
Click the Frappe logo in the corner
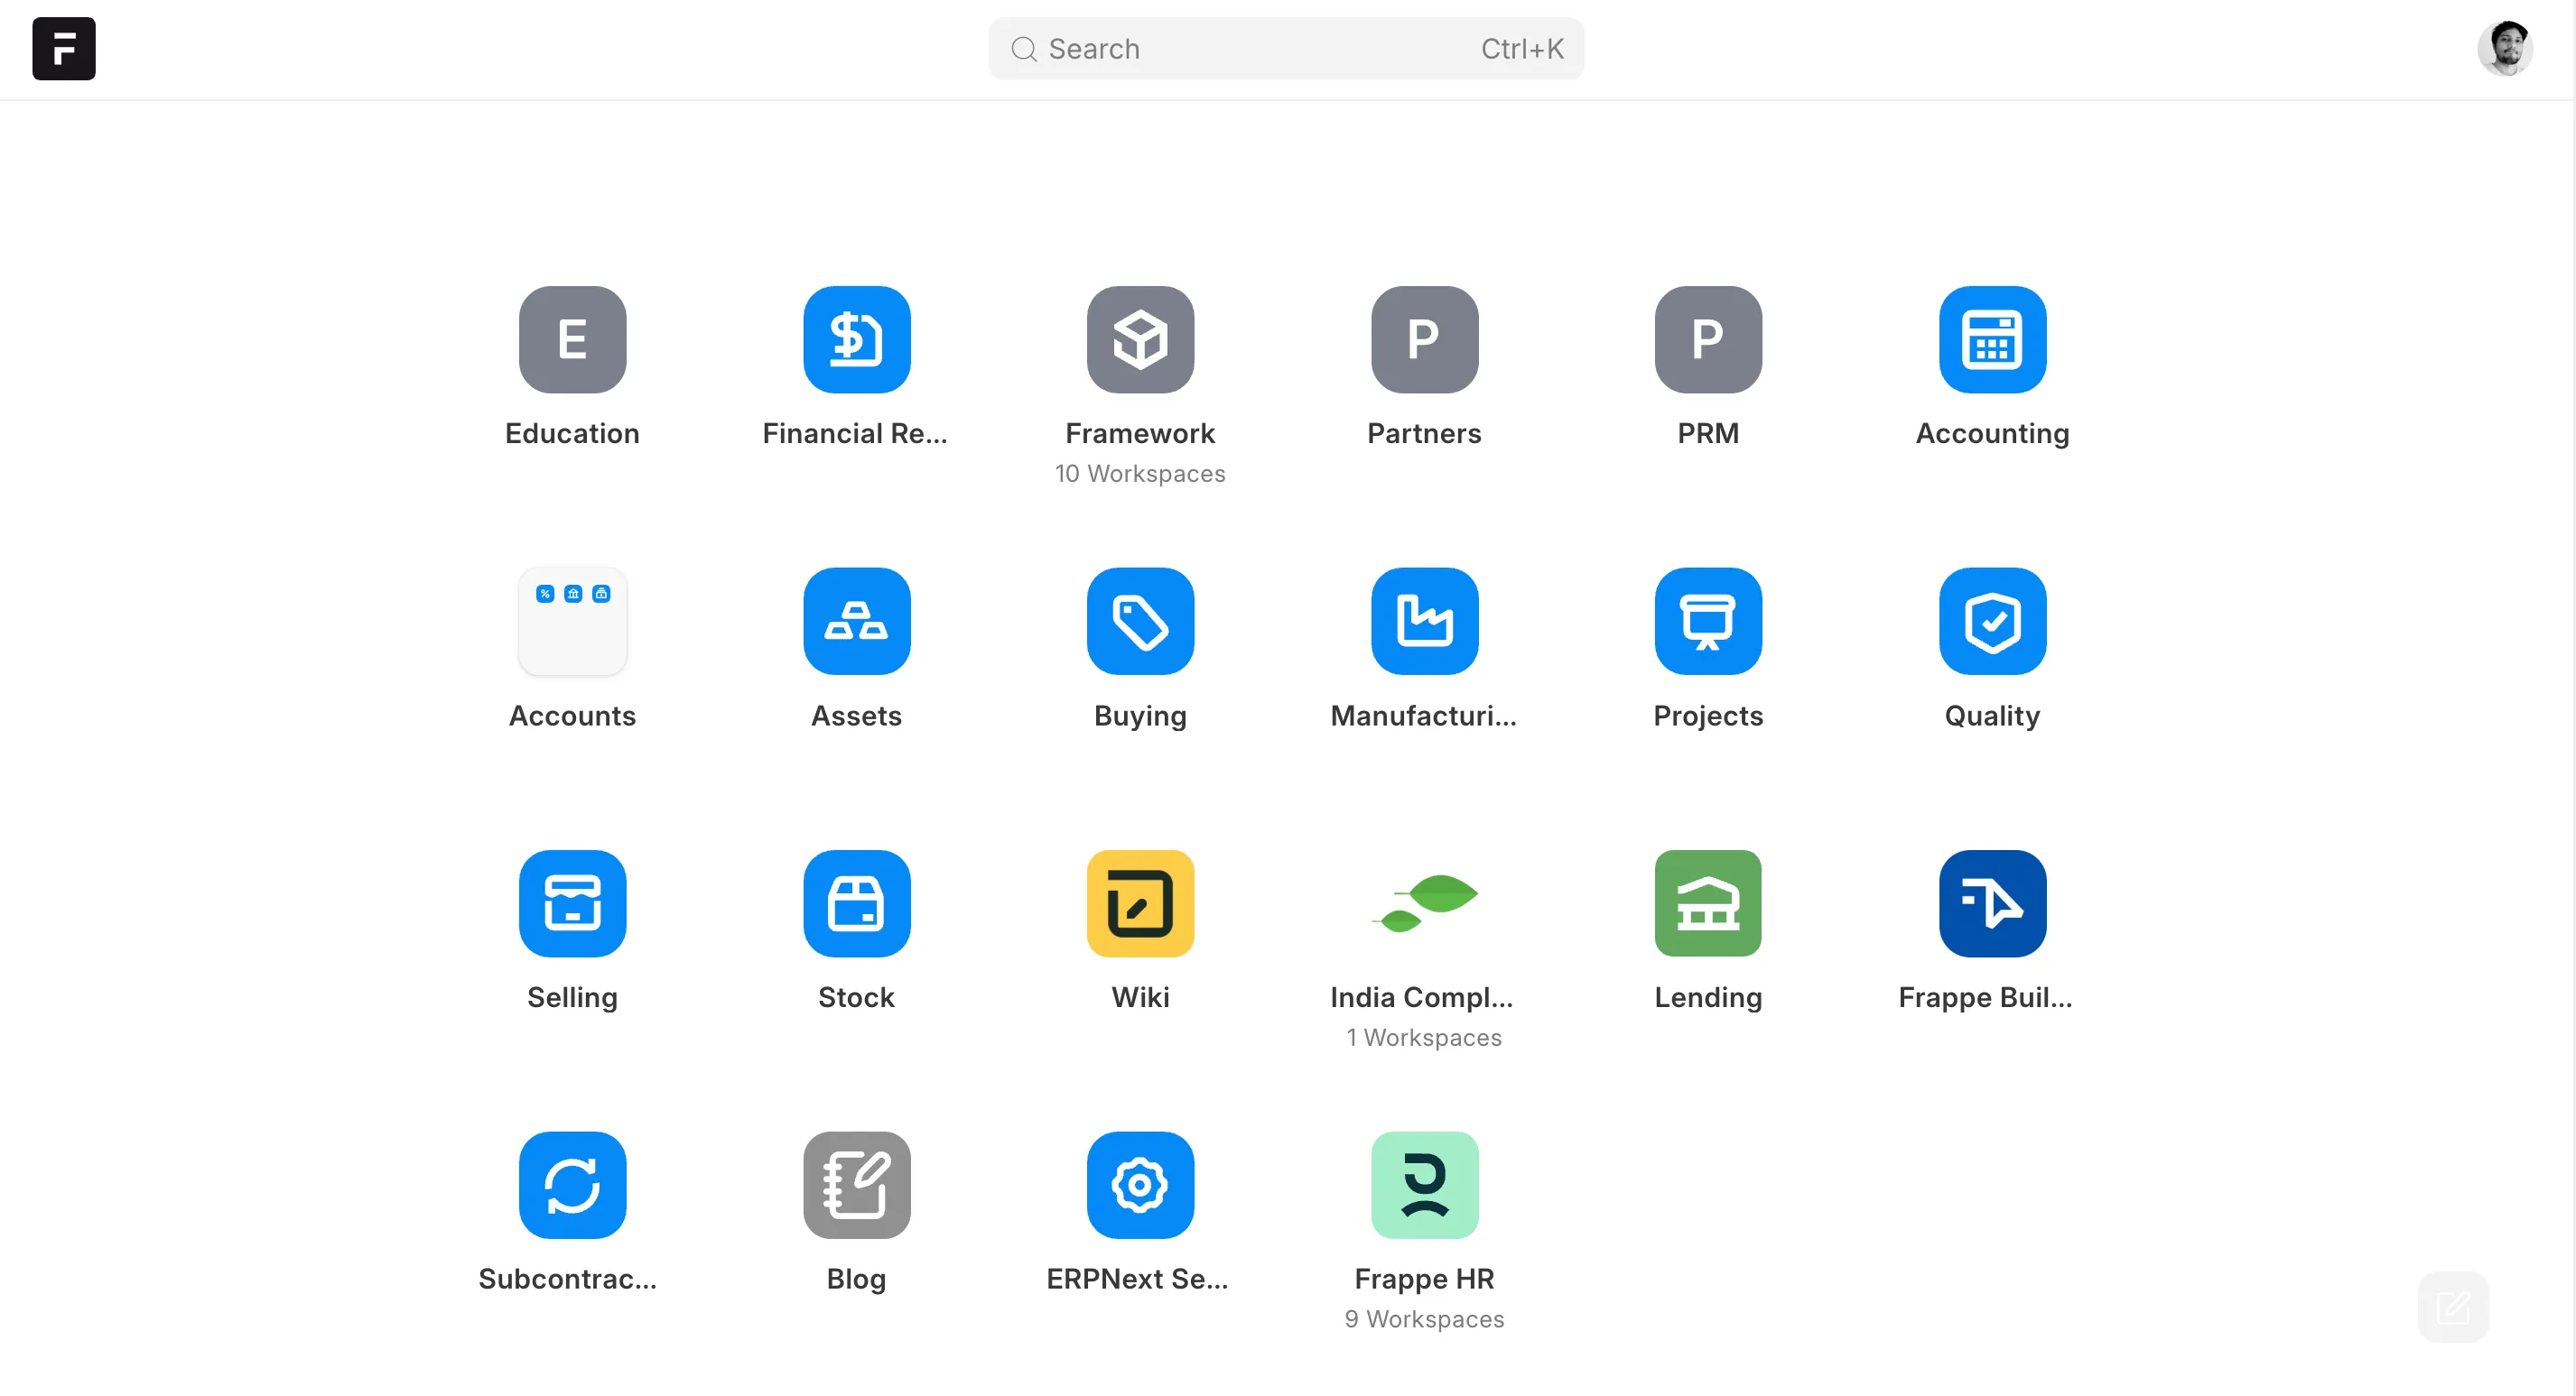click(x=63, y=48)
